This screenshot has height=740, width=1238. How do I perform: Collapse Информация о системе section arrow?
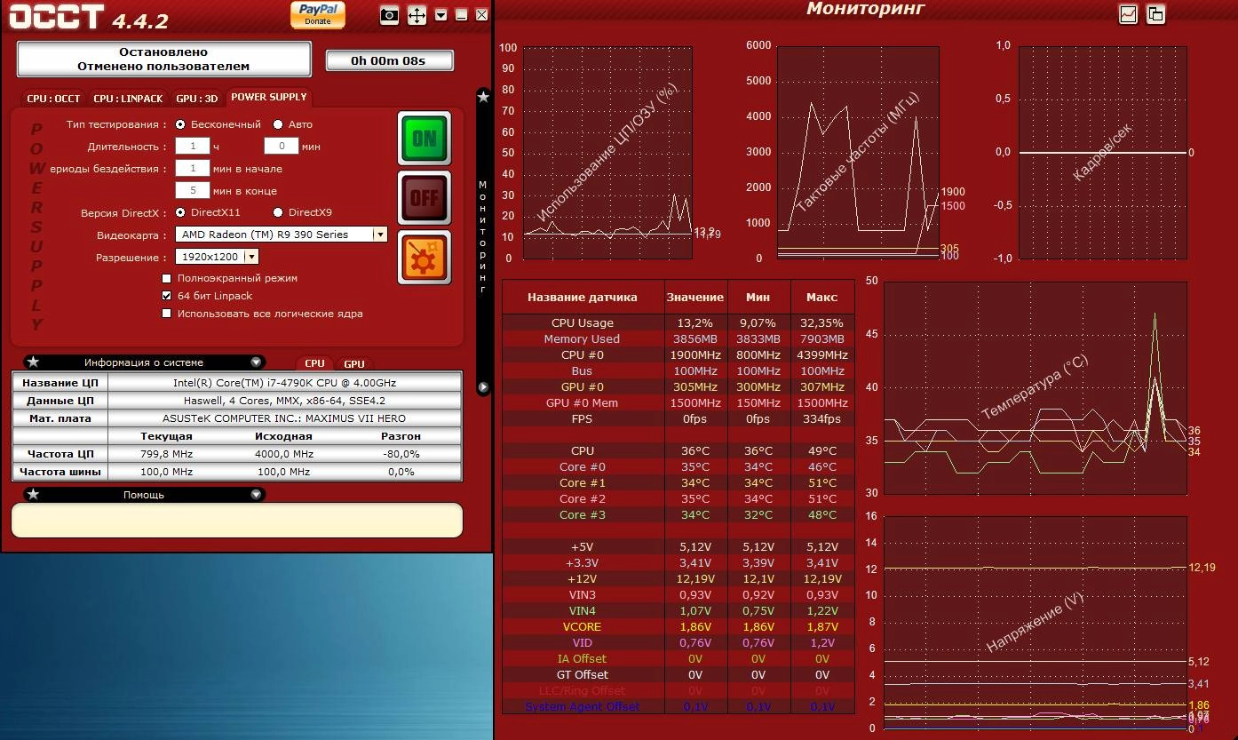(x=256, y=362)
